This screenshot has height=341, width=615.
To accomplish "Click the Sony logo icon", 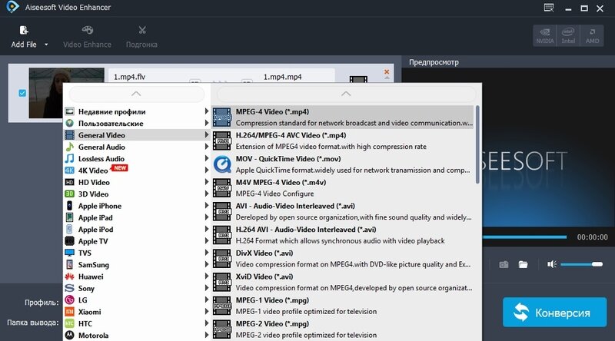I will pyautogui.click(x=69, y=288).
